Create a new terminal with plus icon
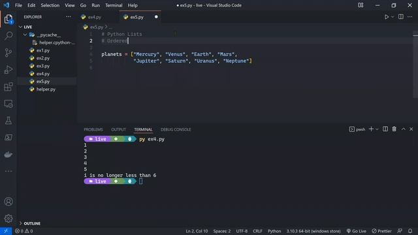418x235 pixels. [371, 129]
